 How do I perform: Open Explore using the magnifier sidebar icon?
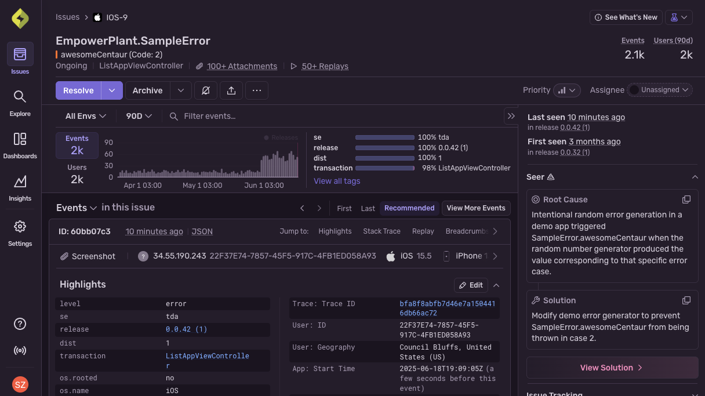(20, 102)
